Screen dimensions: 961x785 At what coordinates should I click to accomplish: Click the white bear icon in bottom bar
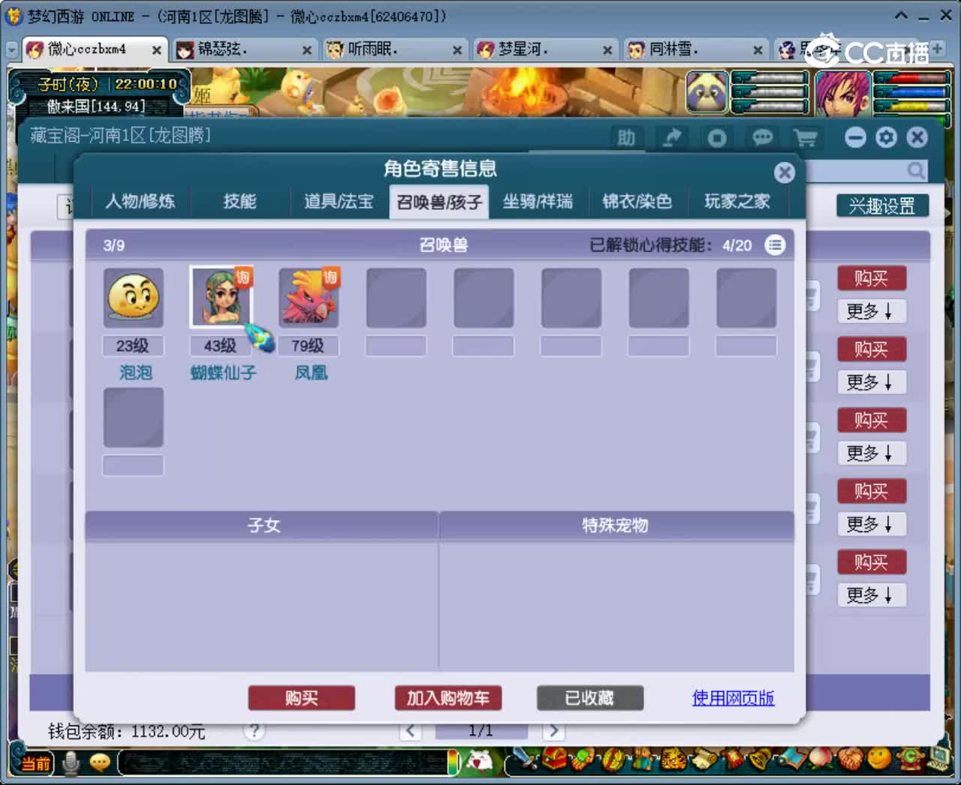pos(480,762)
